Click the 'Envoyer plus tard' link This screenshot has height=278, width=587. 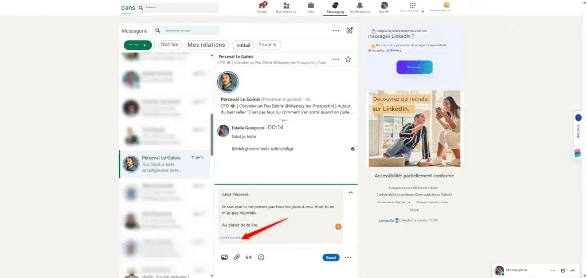[x=230, y=237]
